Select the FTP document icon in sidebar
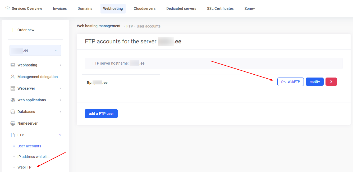 pos(13,135)
